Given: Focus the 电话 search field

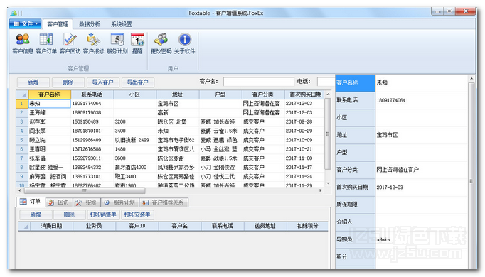Looking at the screenshot, I should (326, 82).
